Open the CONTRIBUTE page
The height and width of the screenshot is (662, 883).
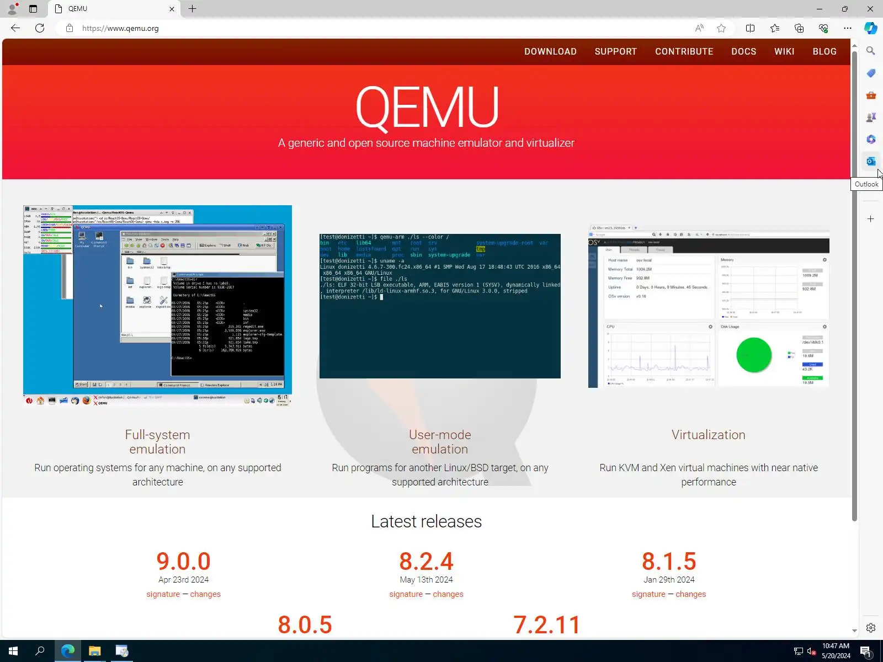coord(684,51)
